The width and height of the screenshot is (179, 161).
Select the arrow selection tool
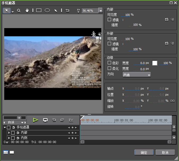coord(7,11)
